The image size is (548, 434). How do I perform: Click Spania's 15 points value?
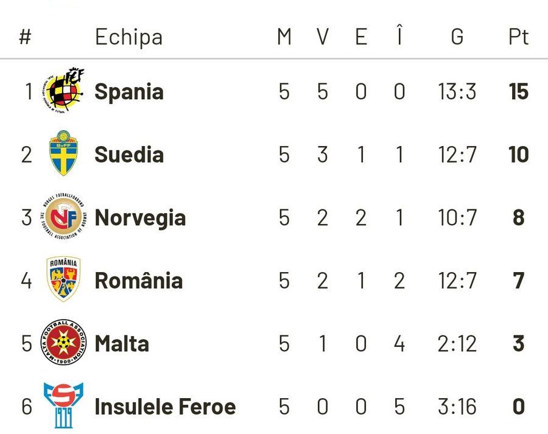pos(518,91)
